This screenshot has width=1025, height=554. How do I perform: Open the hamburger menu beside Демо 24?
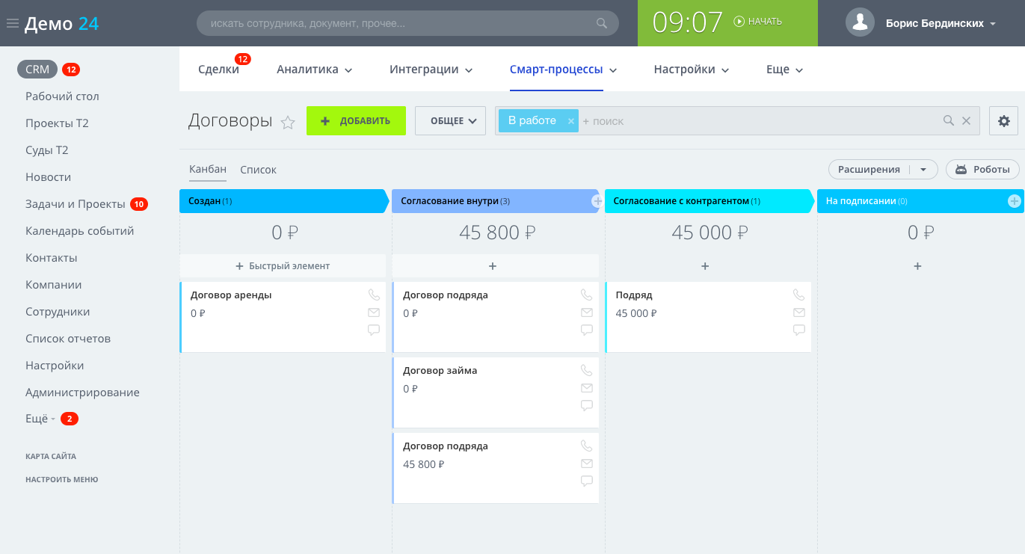[x=12, y=23]
